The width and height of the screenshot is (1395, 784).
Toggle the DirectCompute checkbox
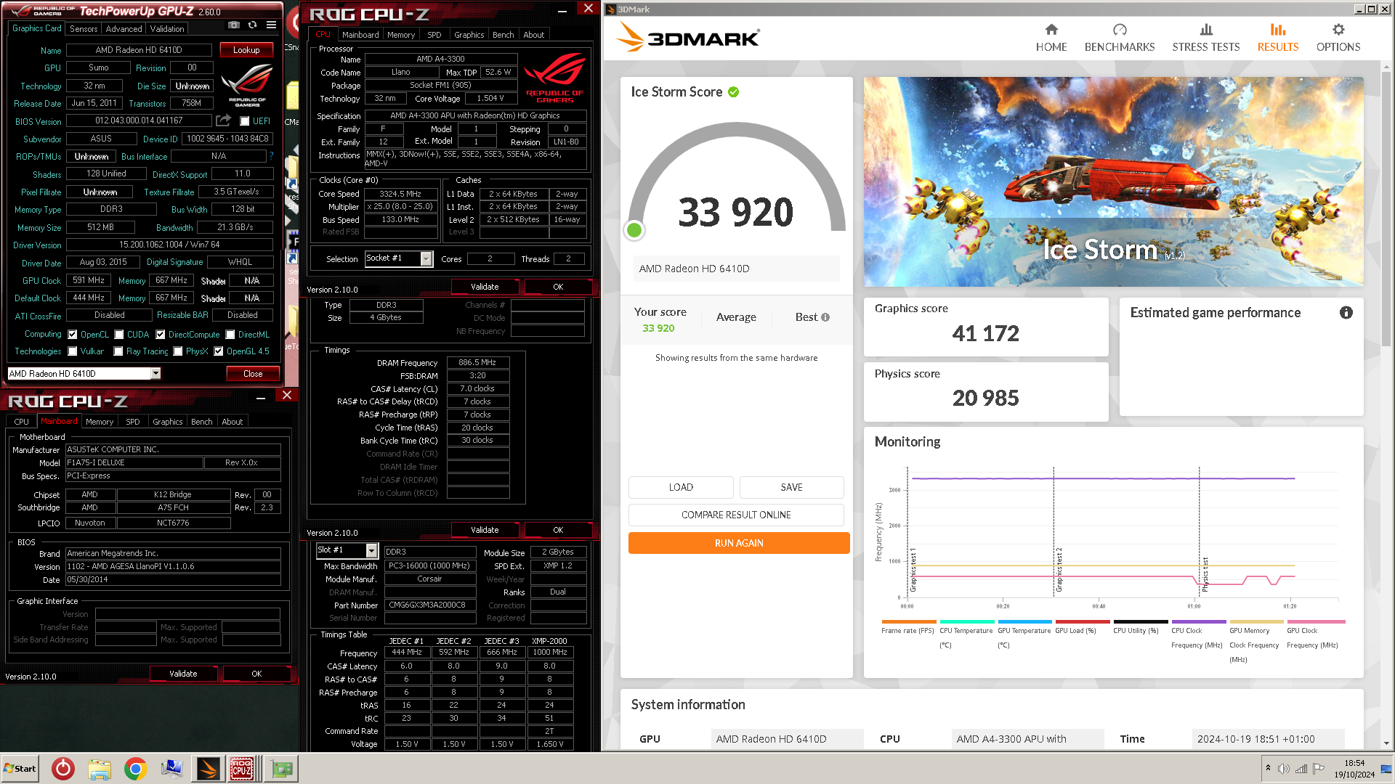tap(161, 335)
